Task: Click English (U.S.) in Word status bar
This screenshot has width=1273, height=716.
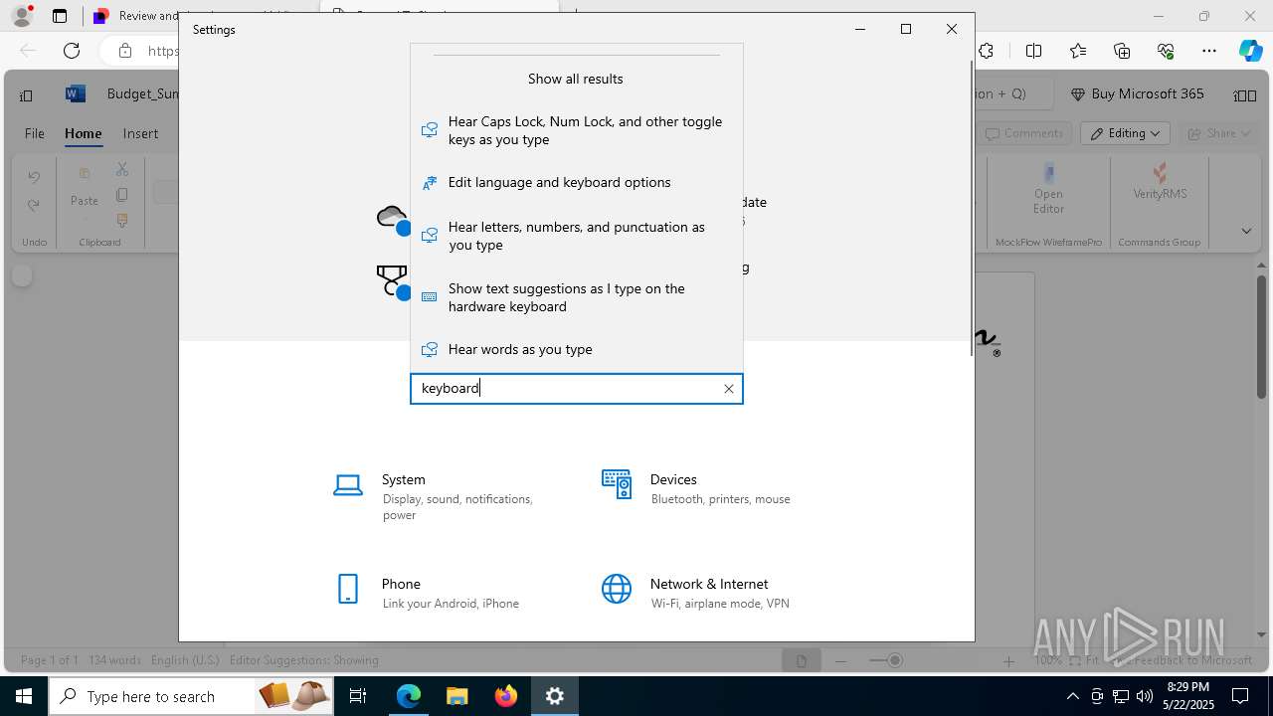Action: (x=185, y=660)
